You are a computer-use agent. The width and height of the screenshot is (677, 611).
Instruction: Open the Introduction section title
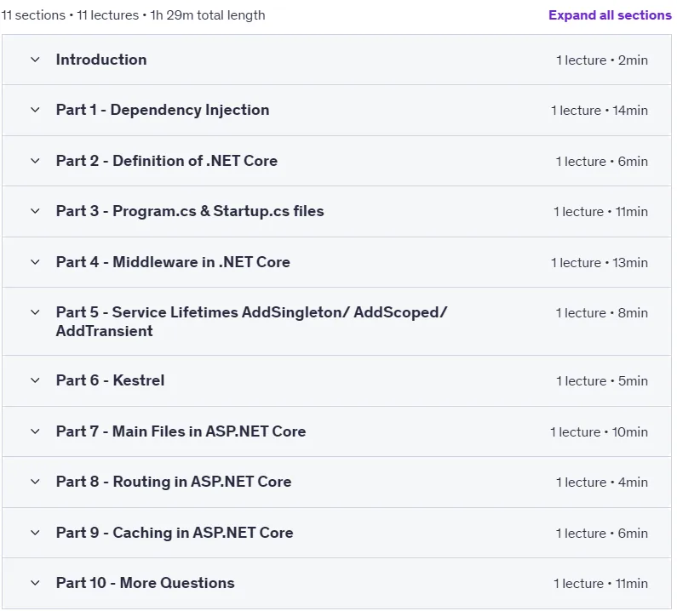coord(101,60)
